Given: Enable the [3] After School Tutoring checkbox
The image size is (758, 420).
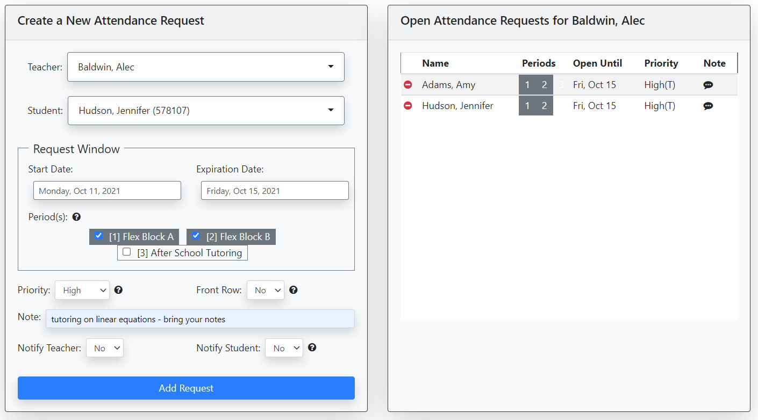Looking at the screenshot, I should coord(126,251).
